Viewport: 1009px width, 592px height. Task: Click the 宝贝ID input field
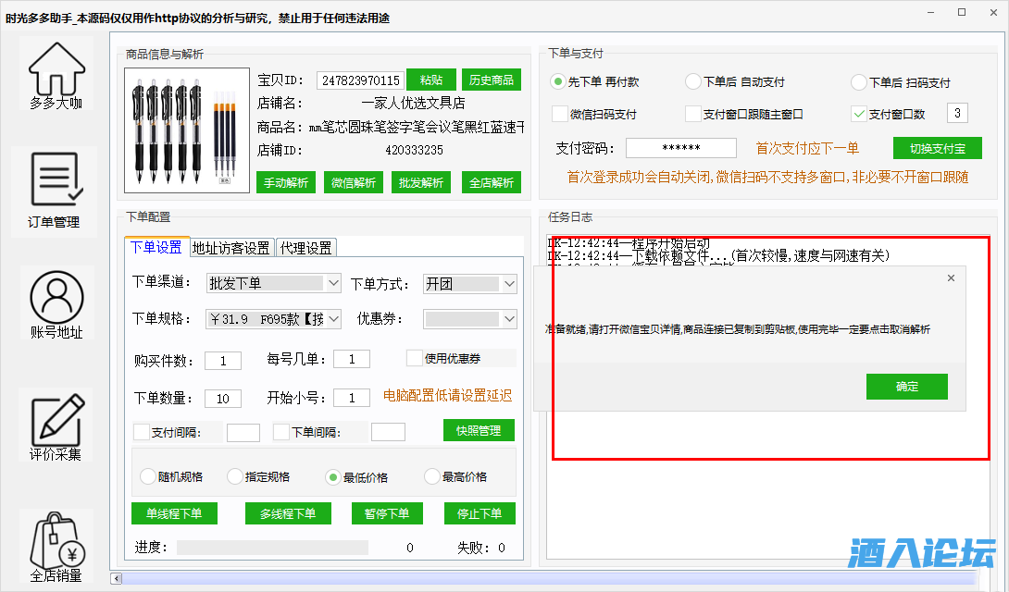(x=360, y=80)
